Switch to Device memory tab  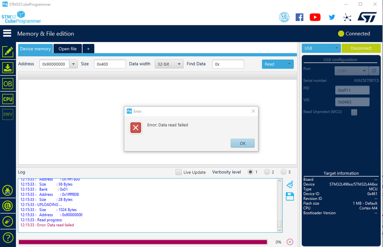click(x=35, y=49)
